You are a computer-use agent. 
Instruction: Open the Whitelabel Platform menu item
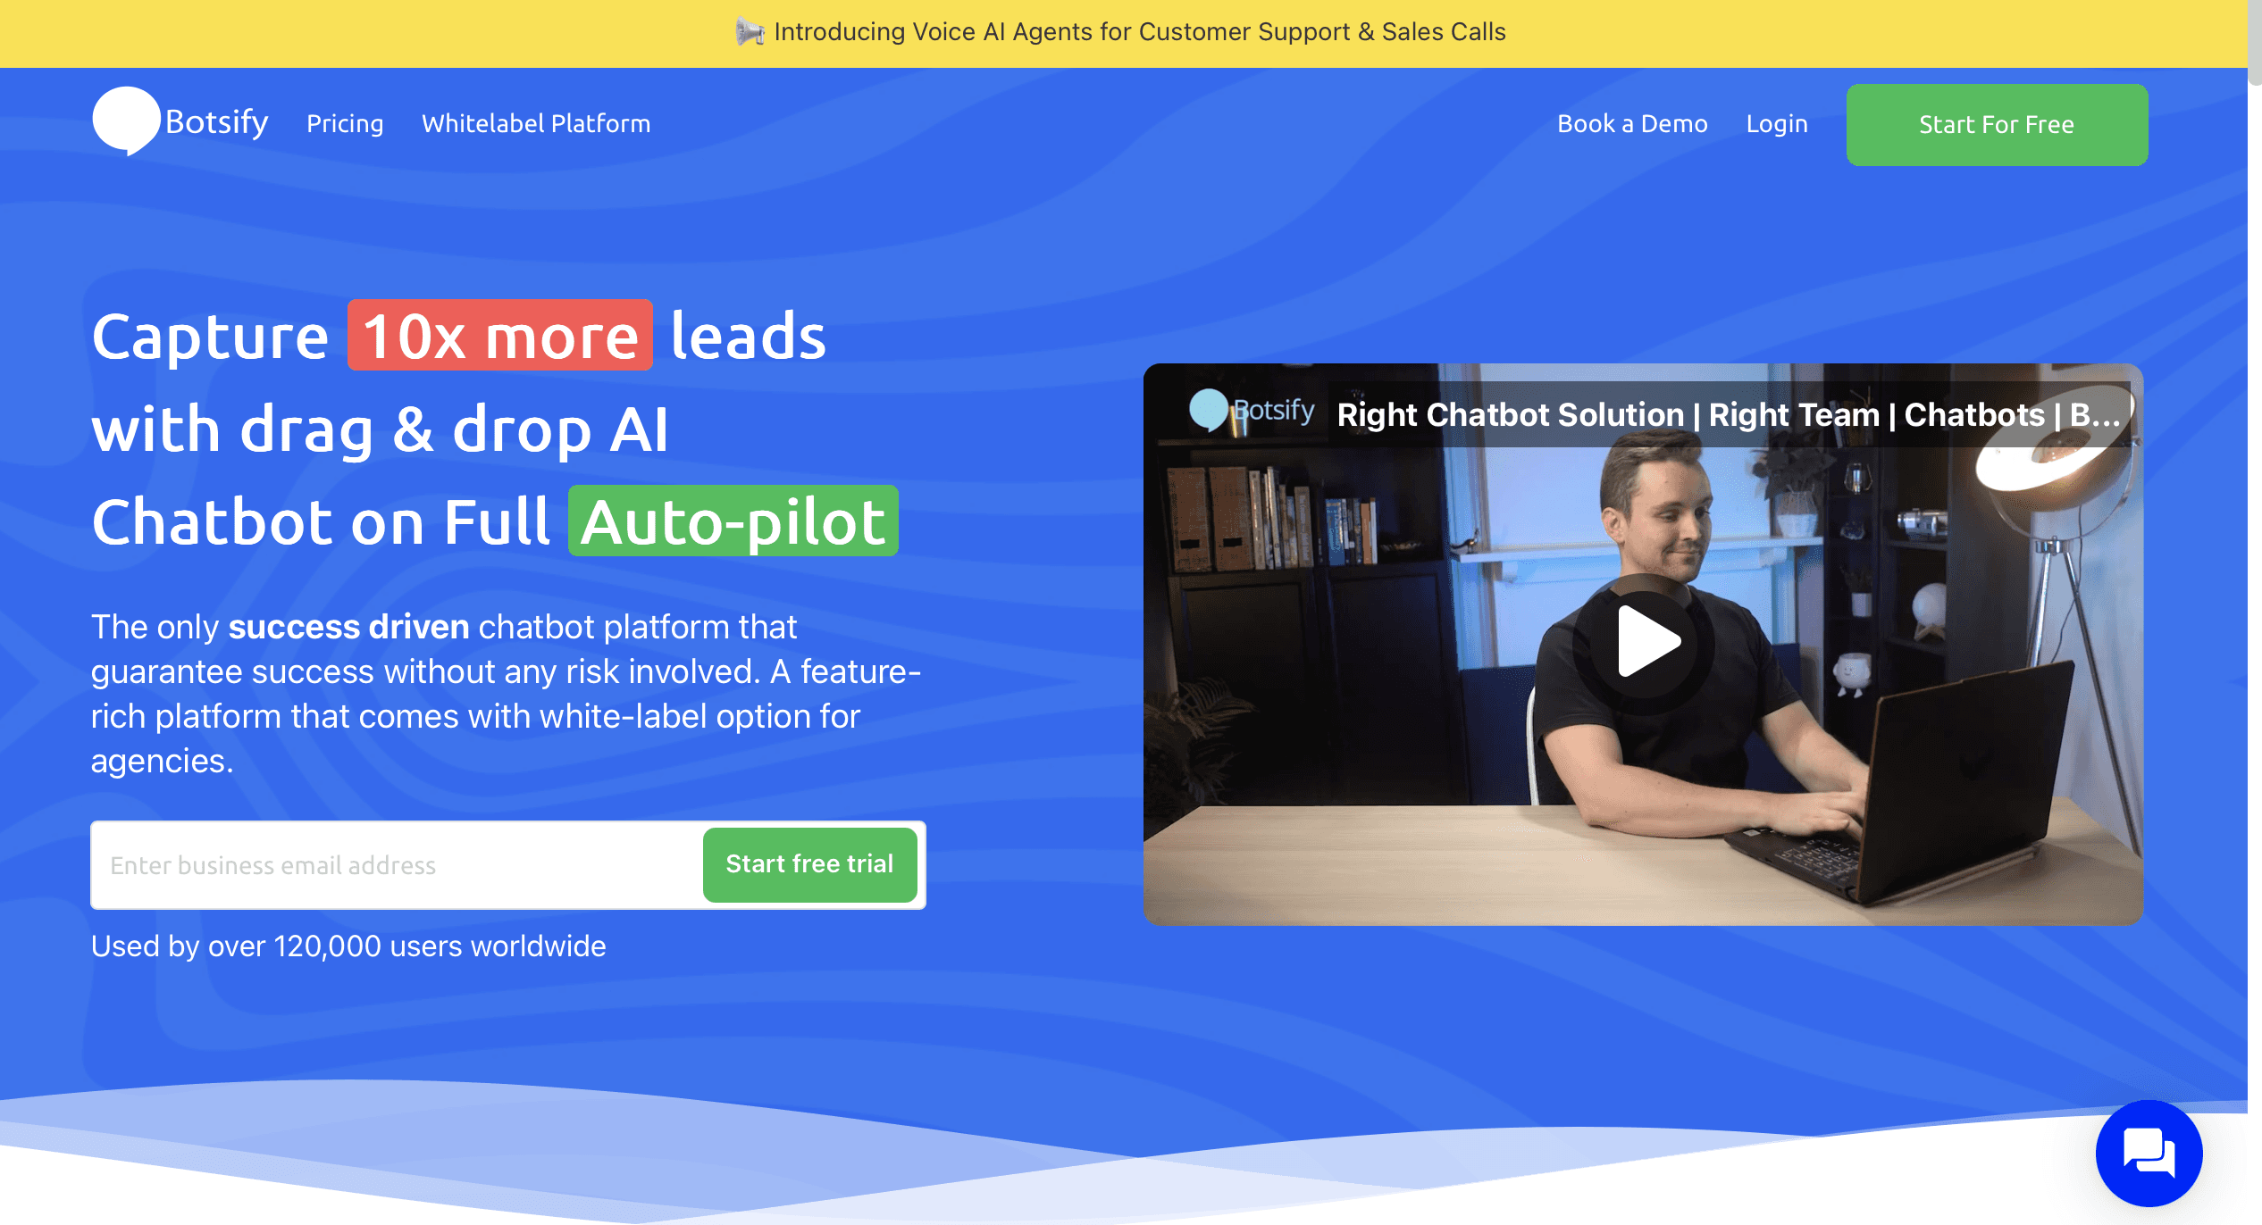point(536,124)
